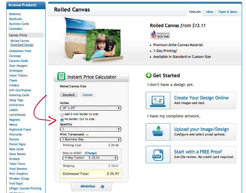246x193 pixels.
Task: Open Nightclub Flyers product link
Action: [20, 130]
